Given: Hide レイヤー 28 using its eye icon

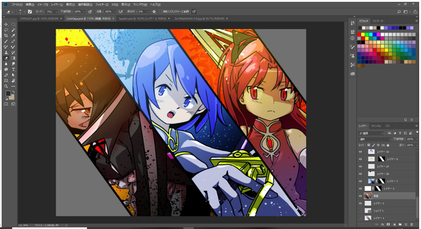Looking at the screenshot, I should [x=360, y=174].
